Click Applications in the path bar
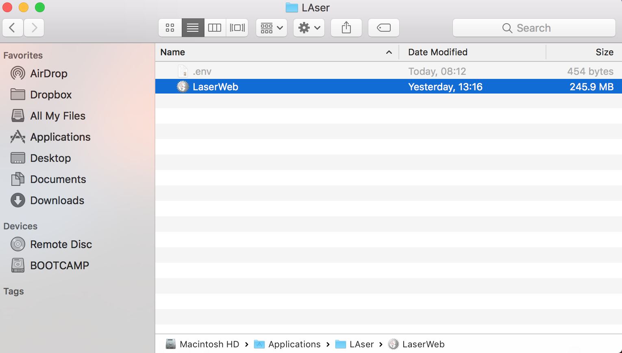The width and height of the screenshot is (622, 353). click(x=294, y=344)
